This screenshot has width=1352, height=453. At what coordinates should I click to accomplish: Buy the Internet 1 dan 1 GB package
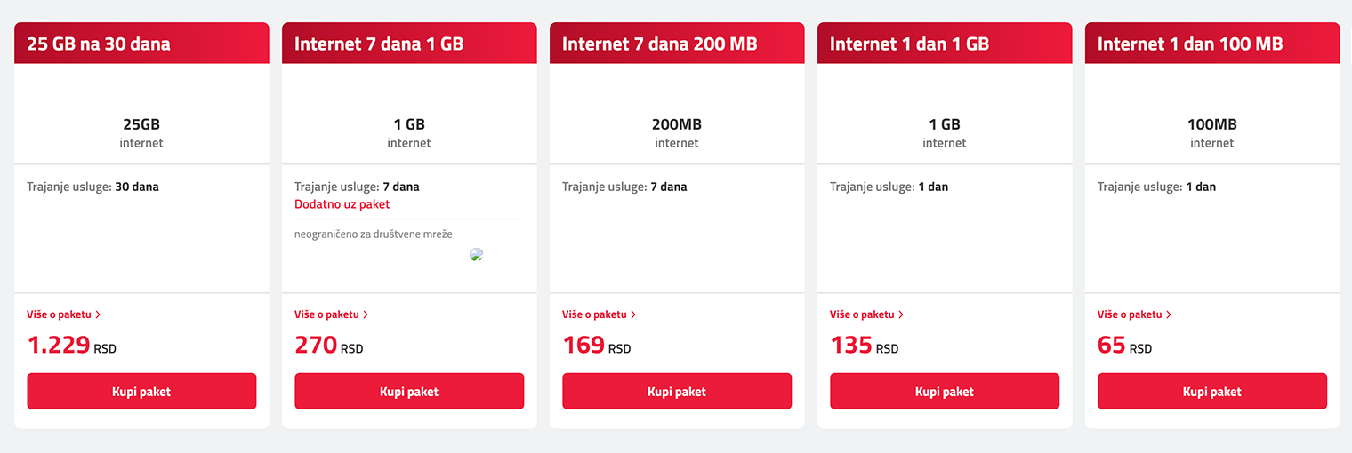coord(945,392)
